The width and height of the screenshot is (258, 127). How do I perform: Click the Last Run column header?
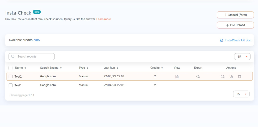coord(109,68)
